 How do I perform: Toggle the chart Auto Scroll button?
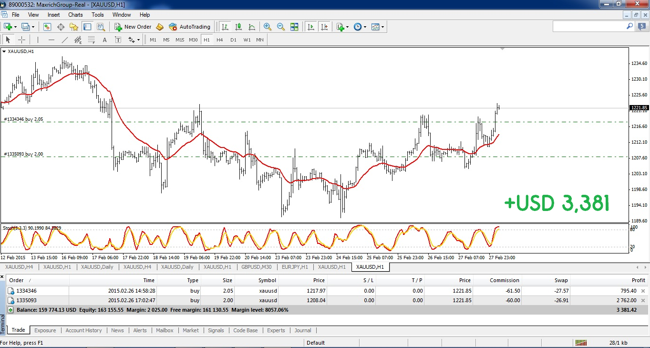(311, 27)
